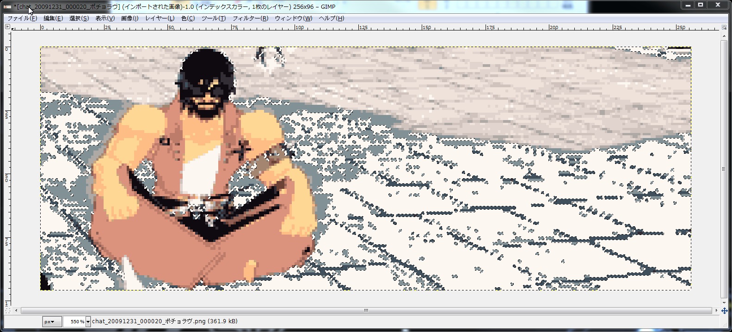The height and width of the screenshot is (332, 732).
Task: Close the GIMP window
Action: tap(718, 5)
